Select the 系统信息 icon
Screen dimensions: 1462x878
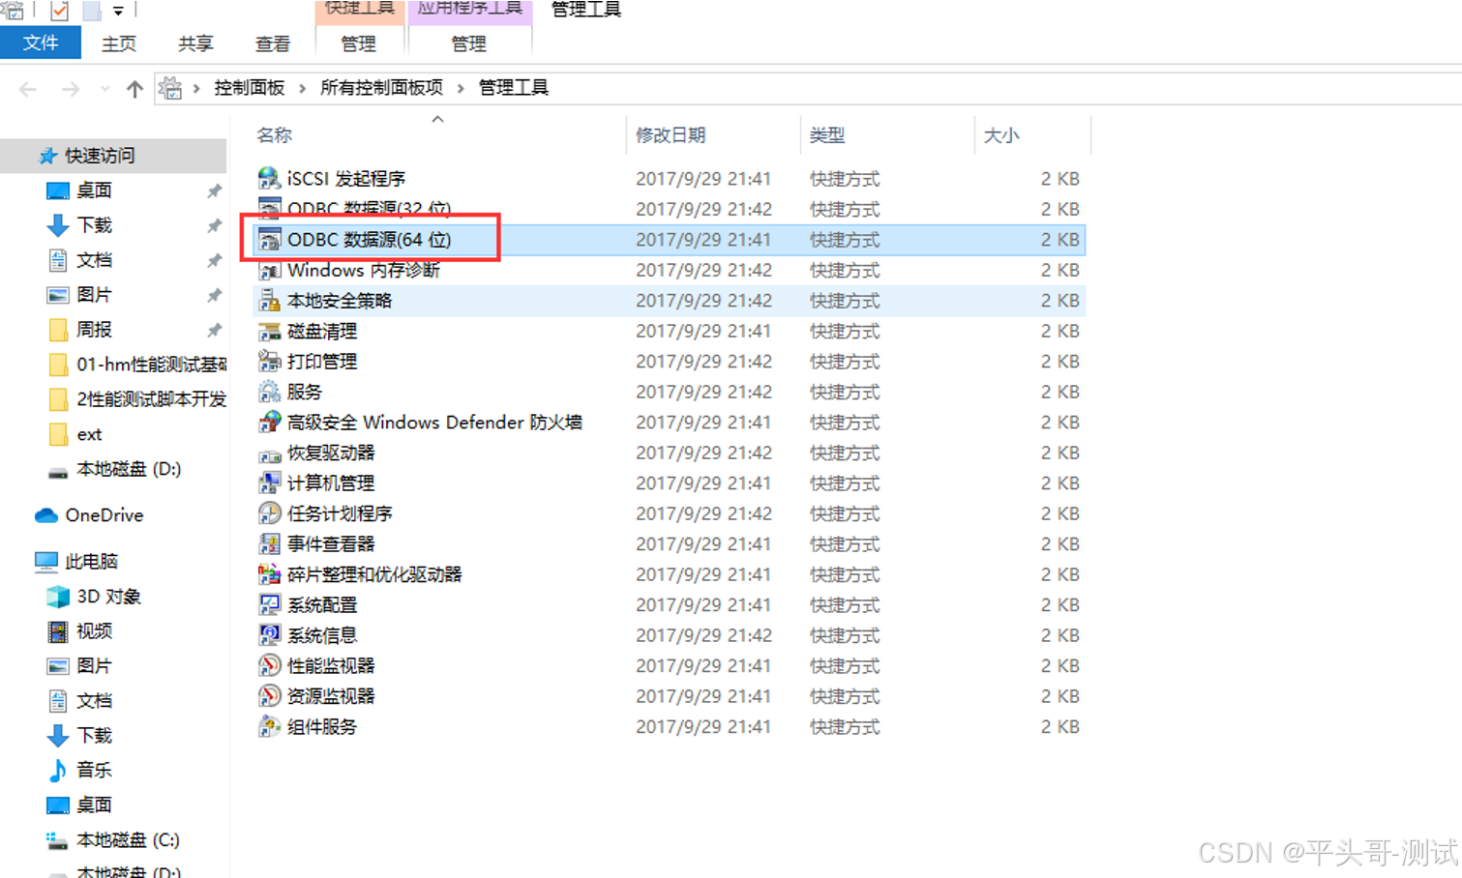(269, 635)
